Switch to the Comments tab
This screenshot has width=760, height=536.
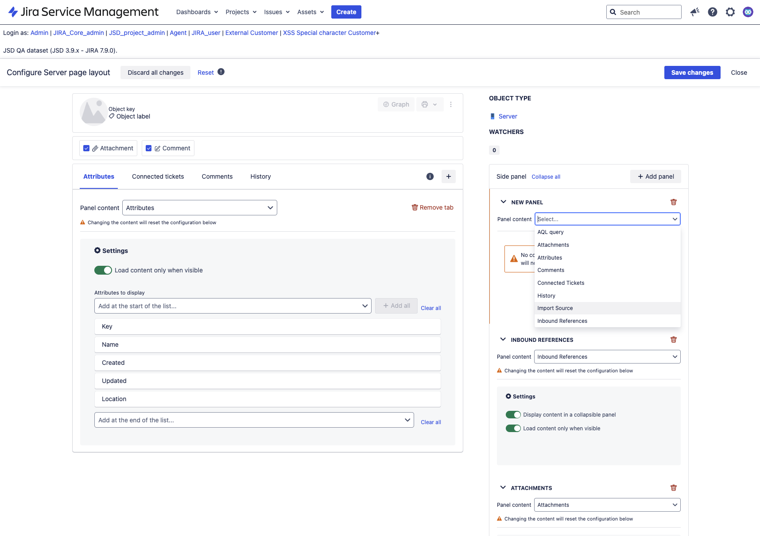(217, 176)
